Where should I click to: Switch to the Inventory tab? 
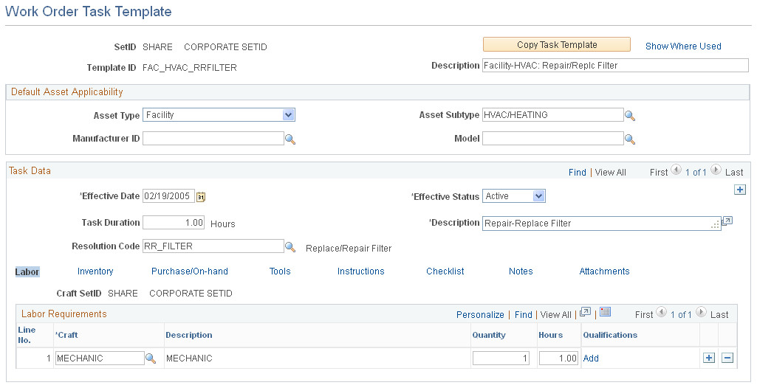coord(95,271)
